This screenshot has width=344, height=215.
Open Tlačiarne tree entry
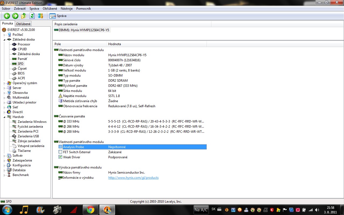[24, 151]
